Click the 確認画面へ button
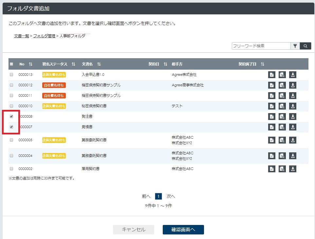Image resolution: width=315 pixels, height=239 pixels. coord(183,230)
